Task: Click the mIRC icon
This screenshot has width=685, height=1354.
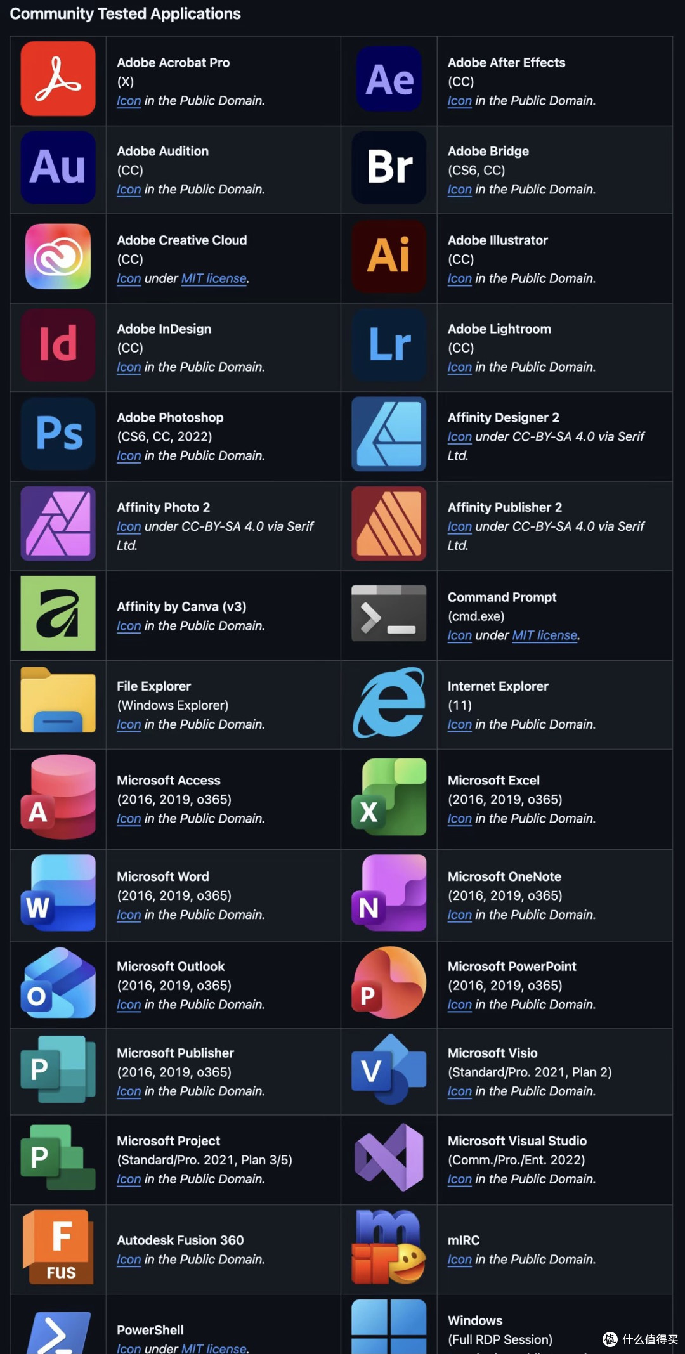Action: point(389,1247)
